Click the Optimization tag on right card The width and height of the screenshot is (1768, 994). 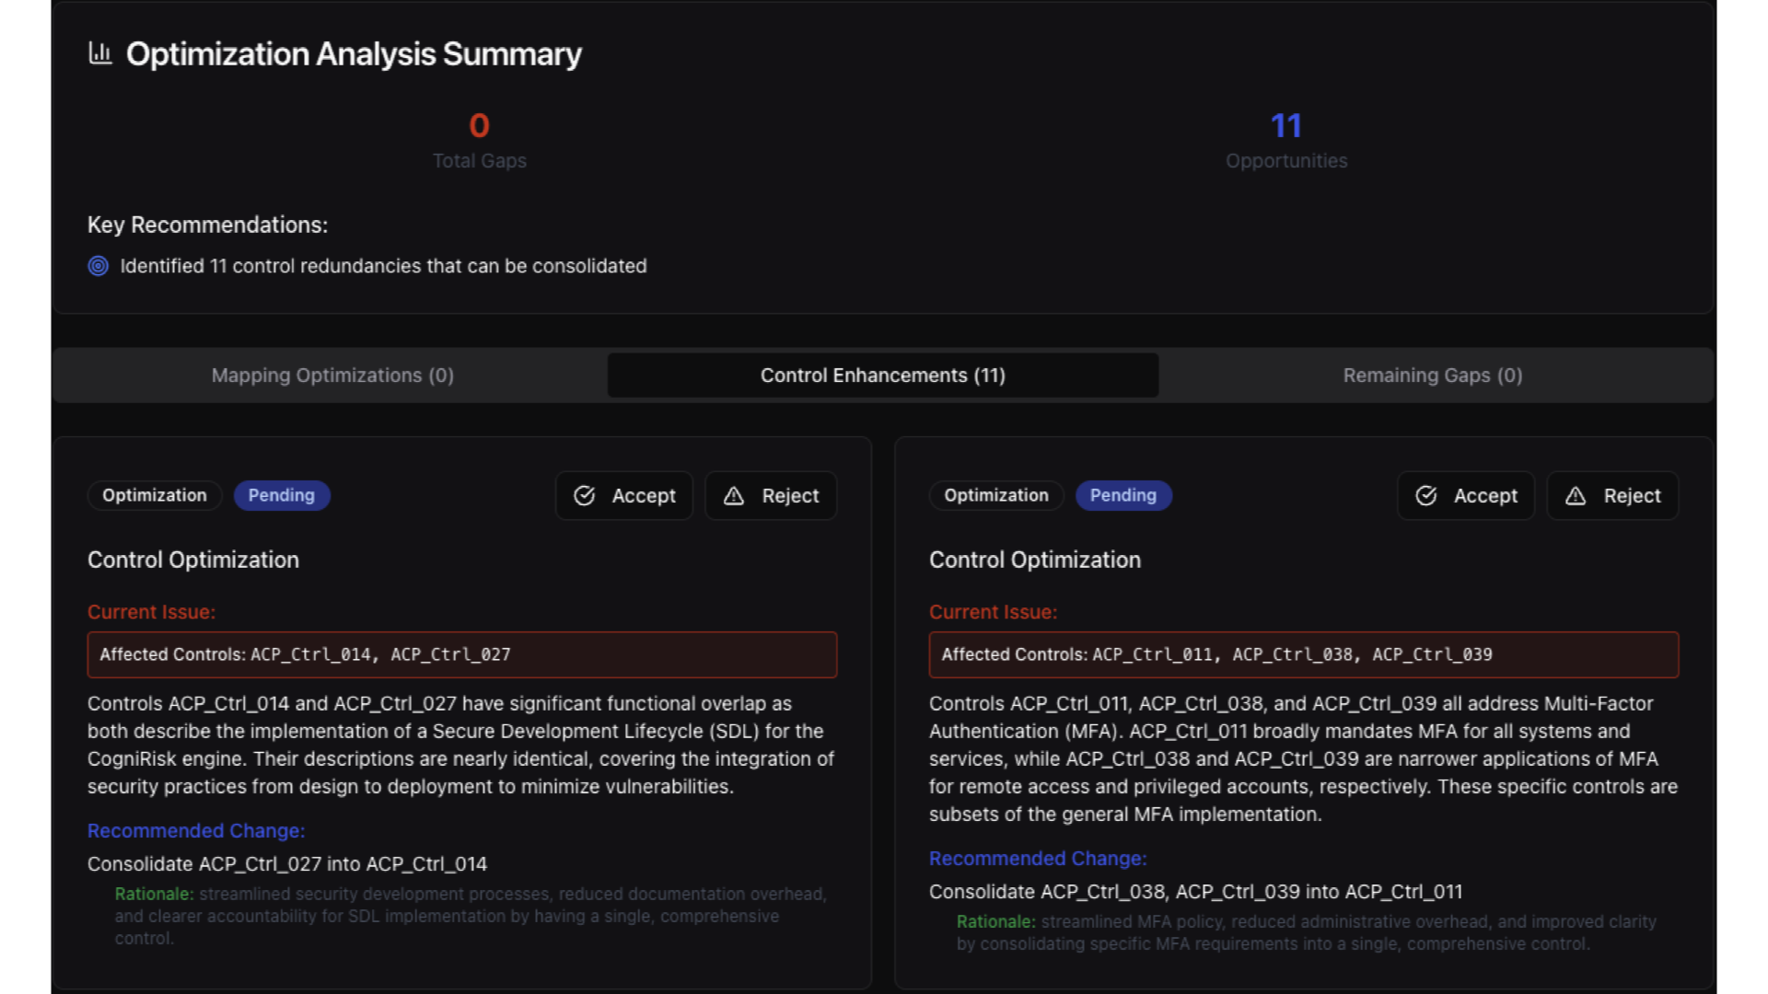[x=996, y=495]
